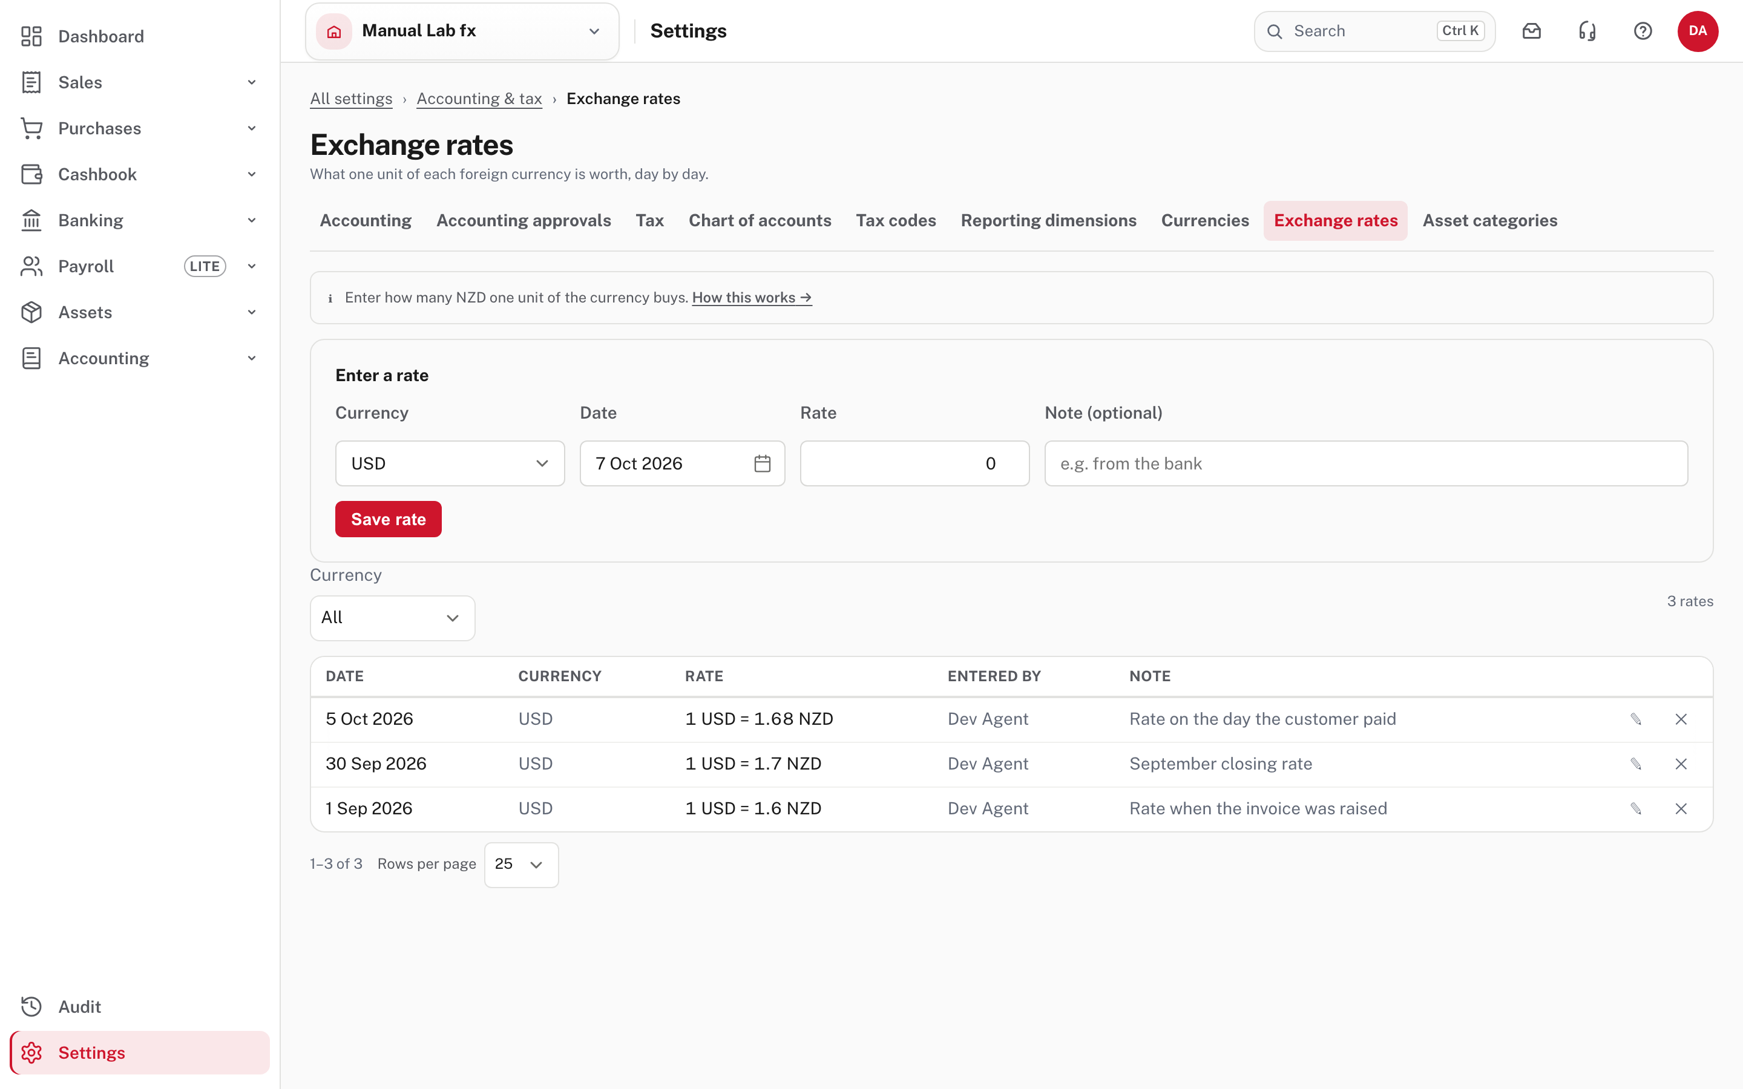Edit the 5 Oct 2026 rate row
The width and height of the screenshot is (1743, 1089).
(1636, 719)
